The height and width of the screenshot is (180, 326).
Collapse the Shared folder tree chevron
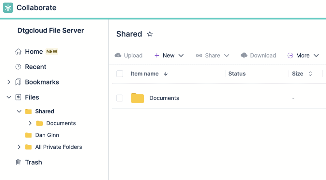tap(19, 112)
